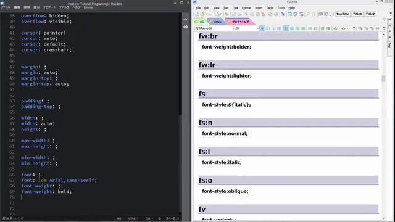The height and width of the screenshot is (222, 395).
Task: Click the font-style:${italic}; line
Action: [x=227, y=105]
